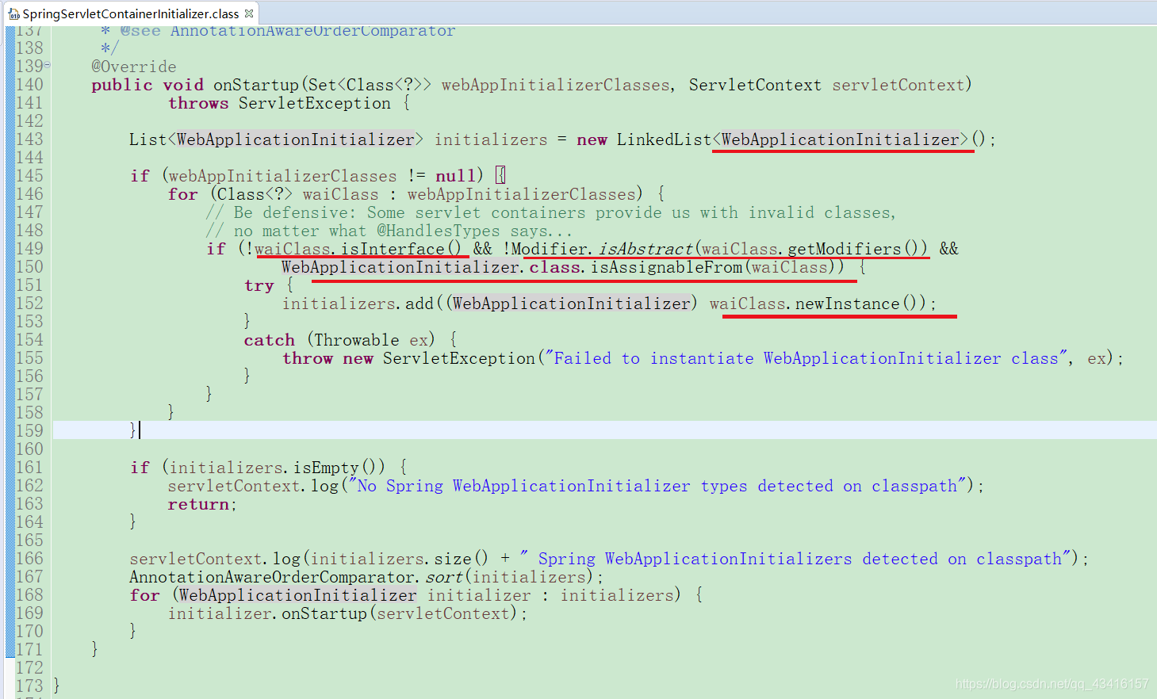
Task: Click the italic sort method on line 167
Action: (444, 577)
